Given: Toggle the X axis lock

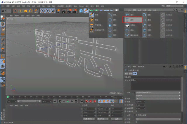Looking at the screenshot, I should point(43,11).
